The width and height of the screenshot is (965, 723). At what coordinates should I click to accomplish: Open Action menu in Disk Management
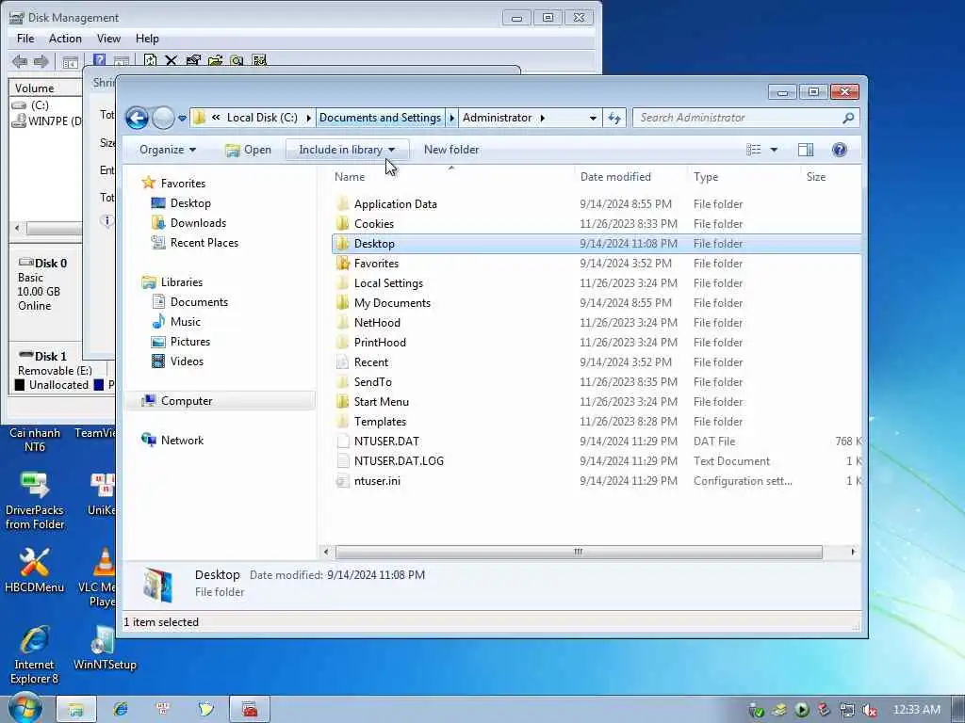65,38
